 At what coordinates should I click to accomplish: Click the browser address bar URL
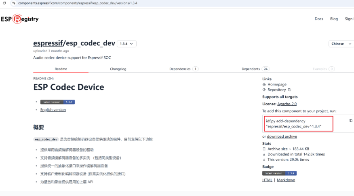[x=78, y=3]
